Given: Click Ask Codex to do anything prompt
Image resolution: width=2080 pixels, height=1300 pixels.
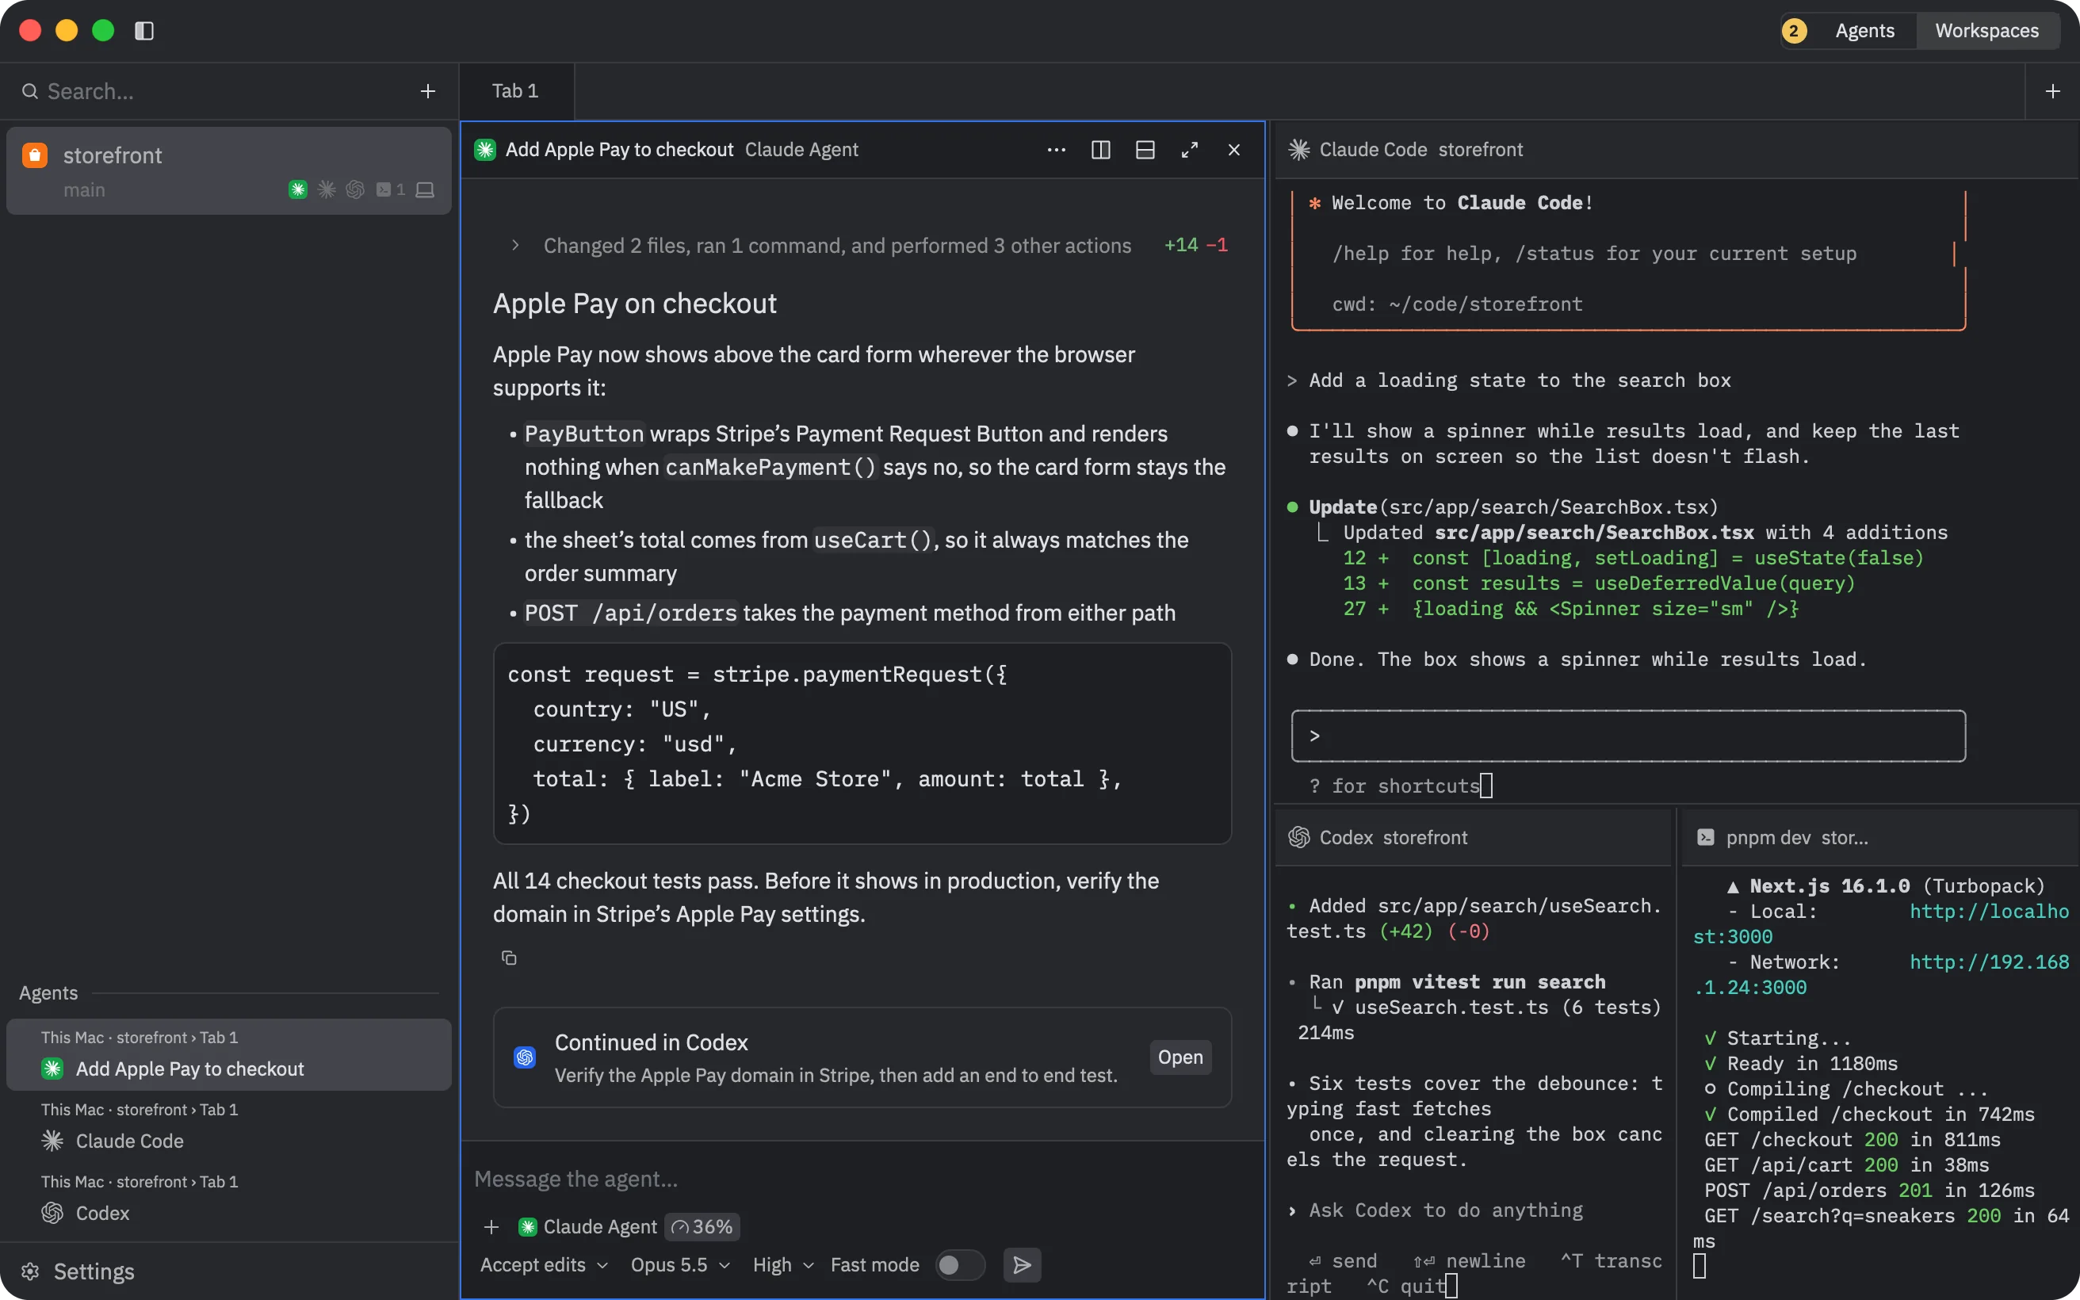Looking at the screenshot, I should point(1445,1210).
